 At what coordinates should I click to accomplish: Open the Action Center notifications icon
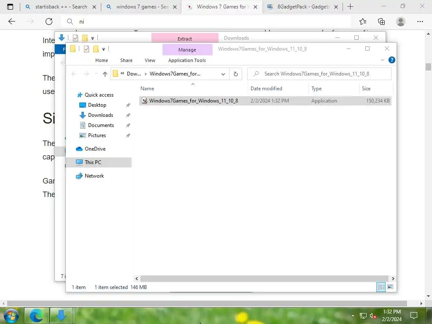(414, 316)
